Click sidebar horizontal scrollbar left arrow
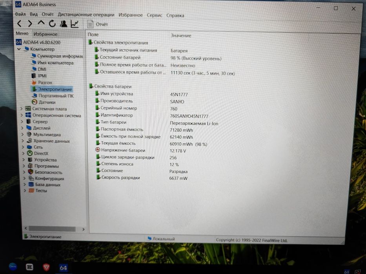This screenshot has height=274, width=366. pos(26,228)
